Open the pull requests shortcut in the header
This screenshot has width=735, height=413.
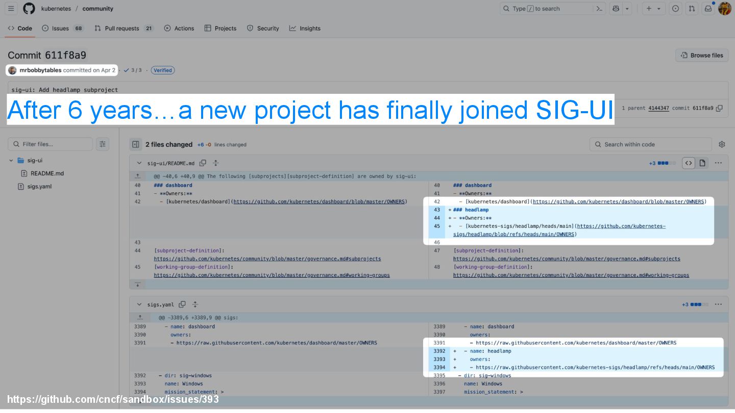(x=692, y=9)
